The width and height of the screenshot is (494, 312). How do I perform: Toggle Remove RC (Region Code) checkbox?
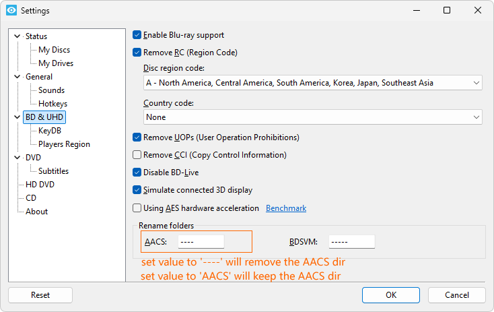(137, 52)
